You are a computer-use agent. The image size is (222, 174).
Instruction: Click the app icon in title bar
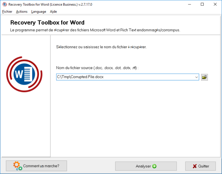[x=5, y=5]
